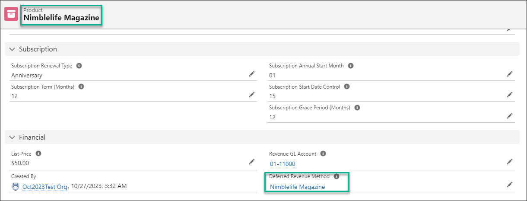Screen dimensions: 527x201
Task: Collapse the Subscription section
Action: 12,49
